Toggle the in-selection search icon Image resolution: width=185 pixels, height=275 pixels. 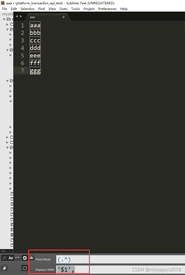coord(31,257)
